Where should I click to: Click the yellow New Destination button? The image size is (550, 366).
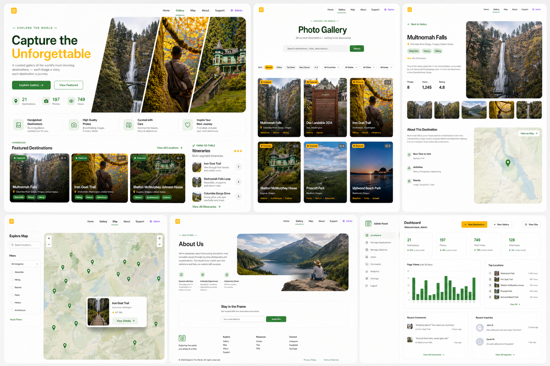point(474,224)
